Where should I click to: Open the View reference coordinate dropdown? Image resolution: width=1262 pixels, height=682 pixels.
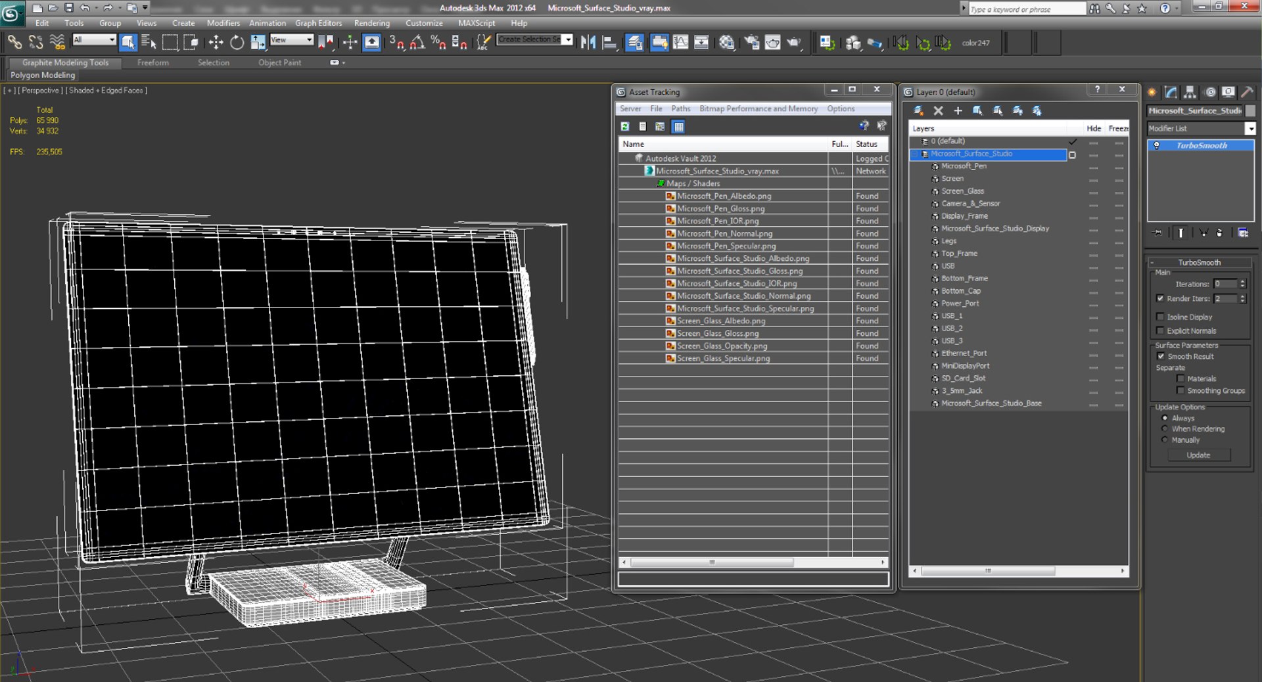(291, 40)
